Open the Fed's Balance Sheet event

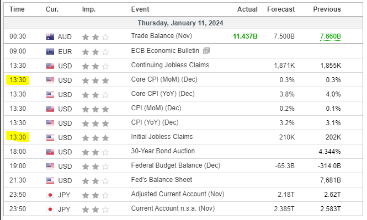point(162,180)
